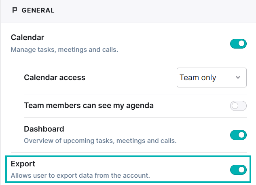
Task: Click 'Team members can see my agenda' label
Action: coord(89,106)
